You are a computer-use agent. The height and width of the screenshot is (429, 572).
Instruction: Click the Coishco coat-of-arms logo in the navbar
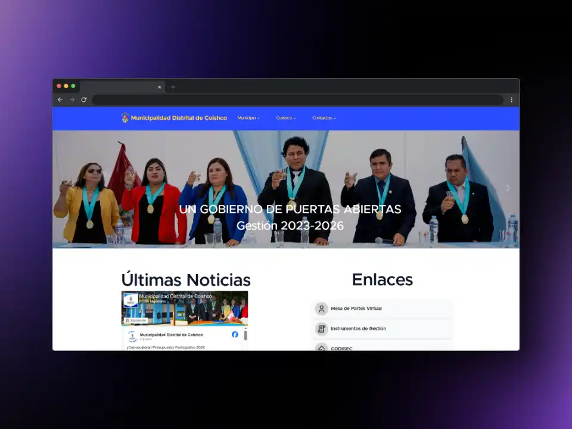pos(125,117)
